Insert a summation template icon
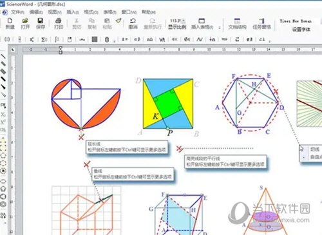This screenshot has height=235, width=322. (x=44, y=39)
